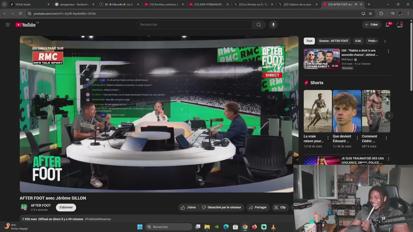Open the NVIDIA app taskbar icon
The width and height of the screenshot is (413, 232).
217,227
